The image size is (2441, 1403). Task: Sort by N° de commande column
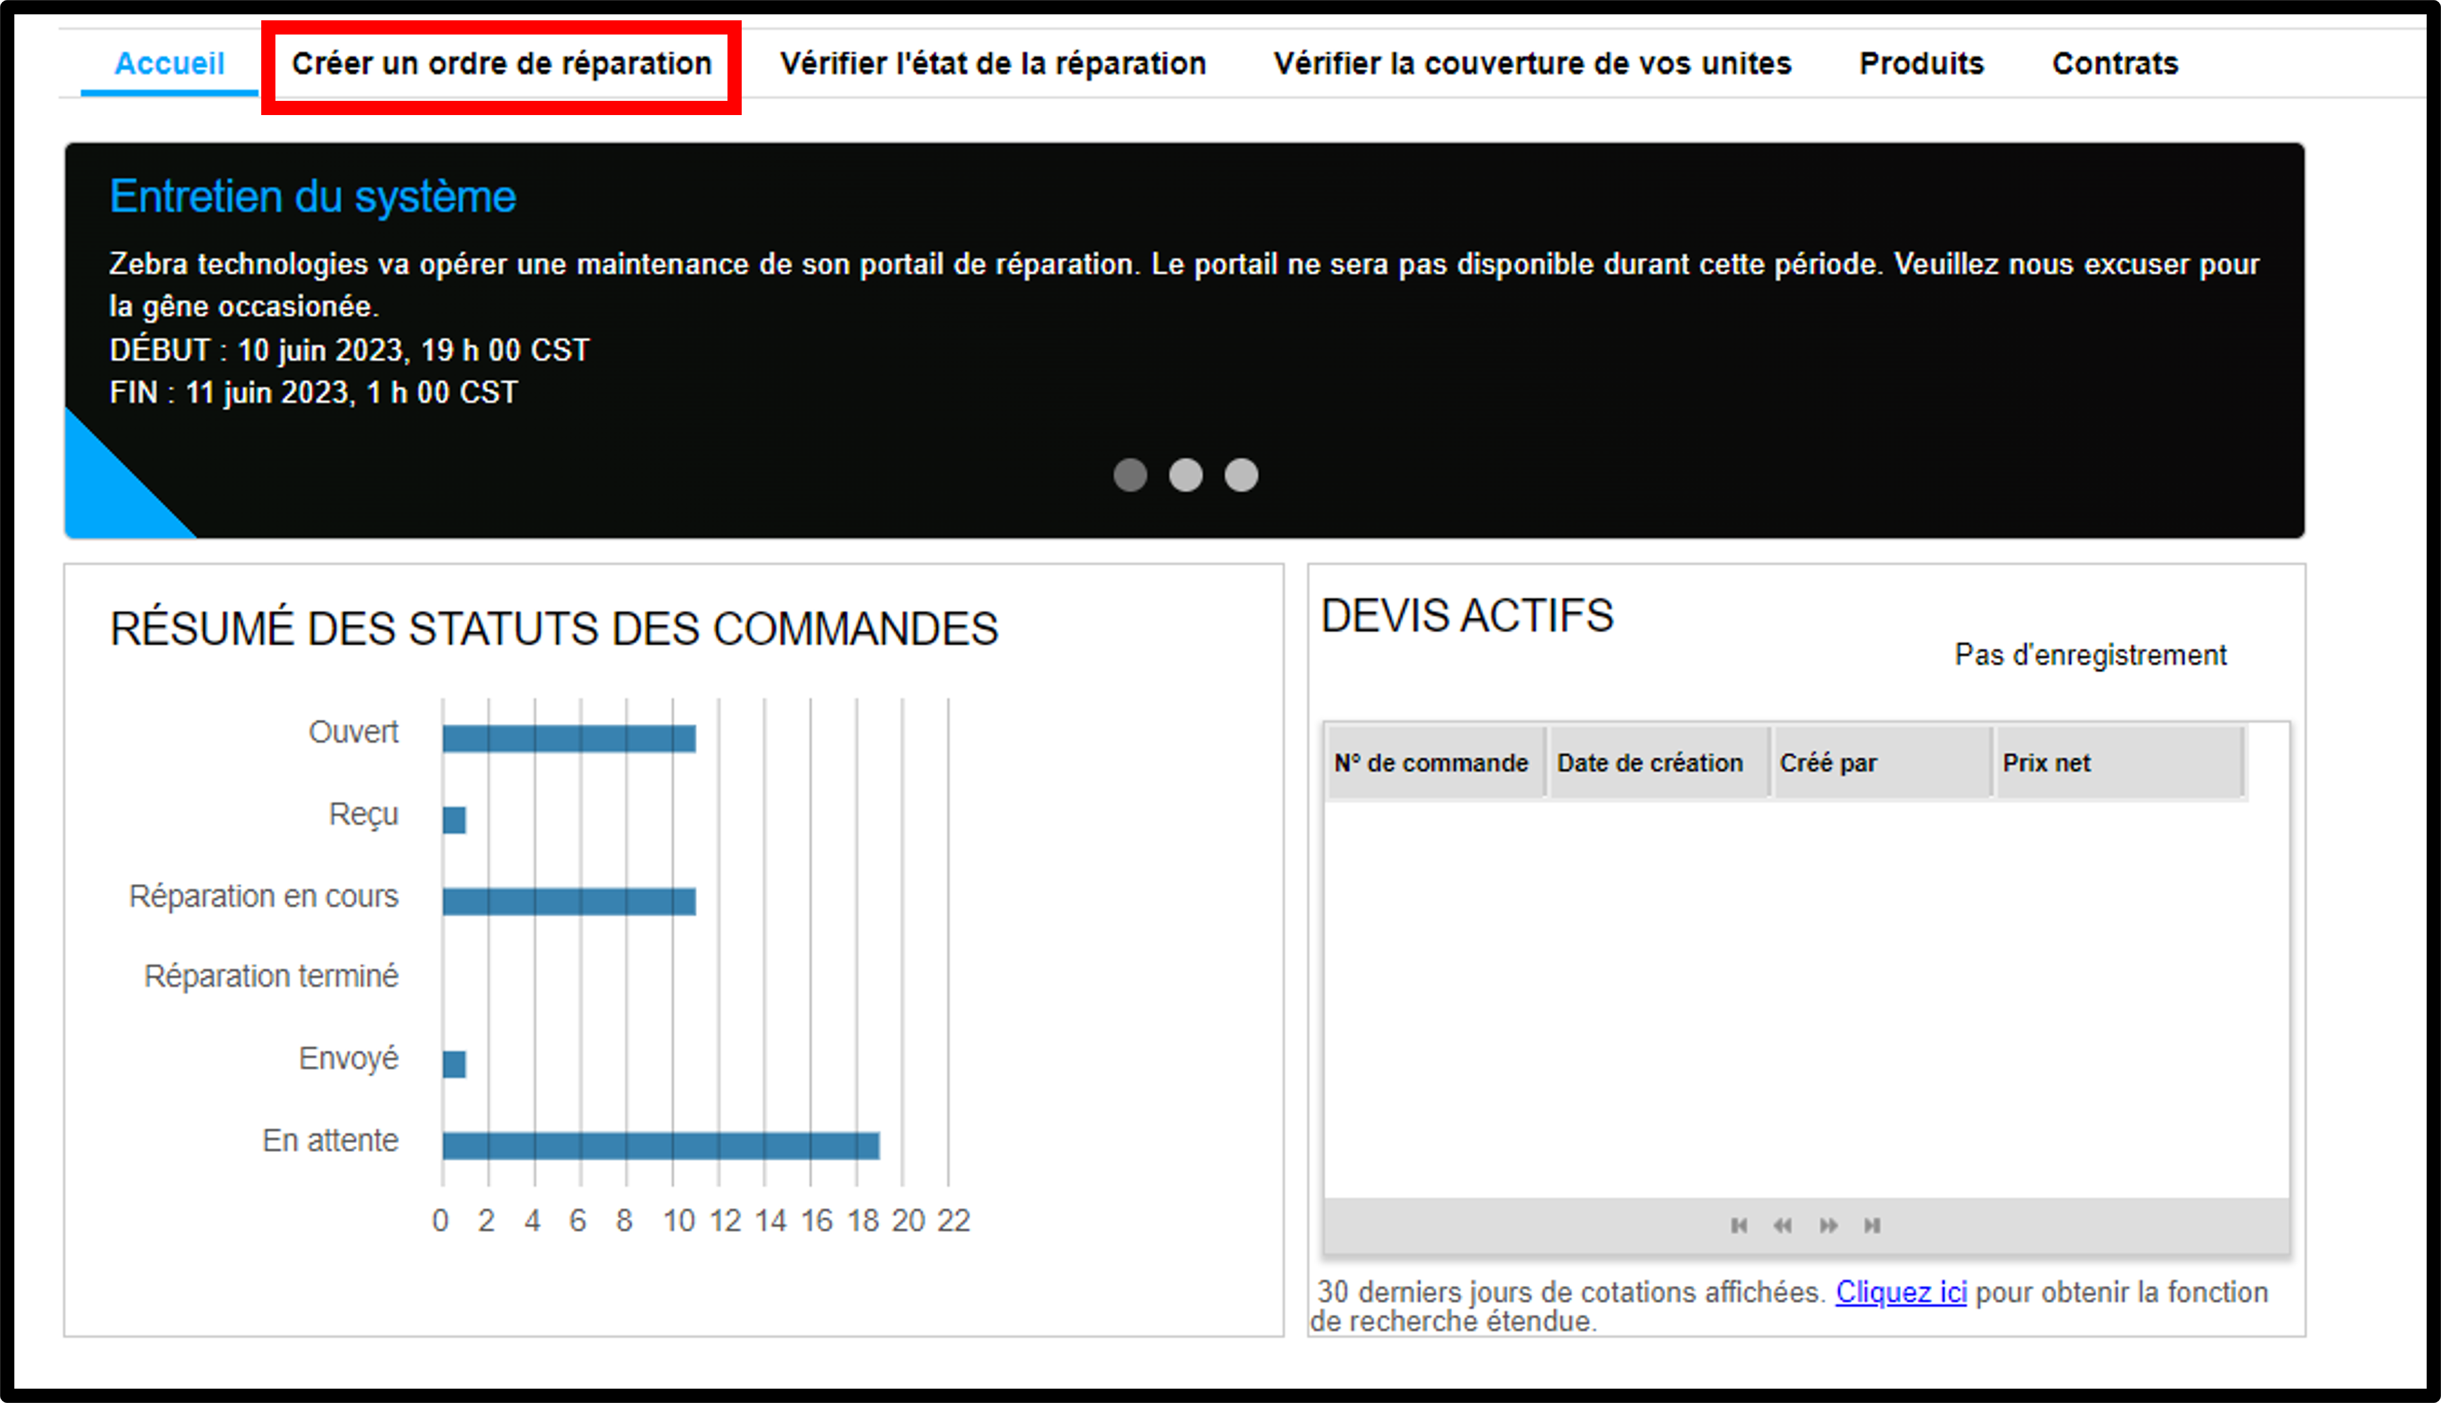[1435, 762]
